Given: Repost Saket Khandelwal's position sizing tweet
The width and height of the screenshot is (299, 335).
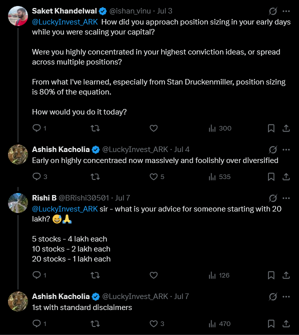Looking at the screenshot, I should point(95,128).
